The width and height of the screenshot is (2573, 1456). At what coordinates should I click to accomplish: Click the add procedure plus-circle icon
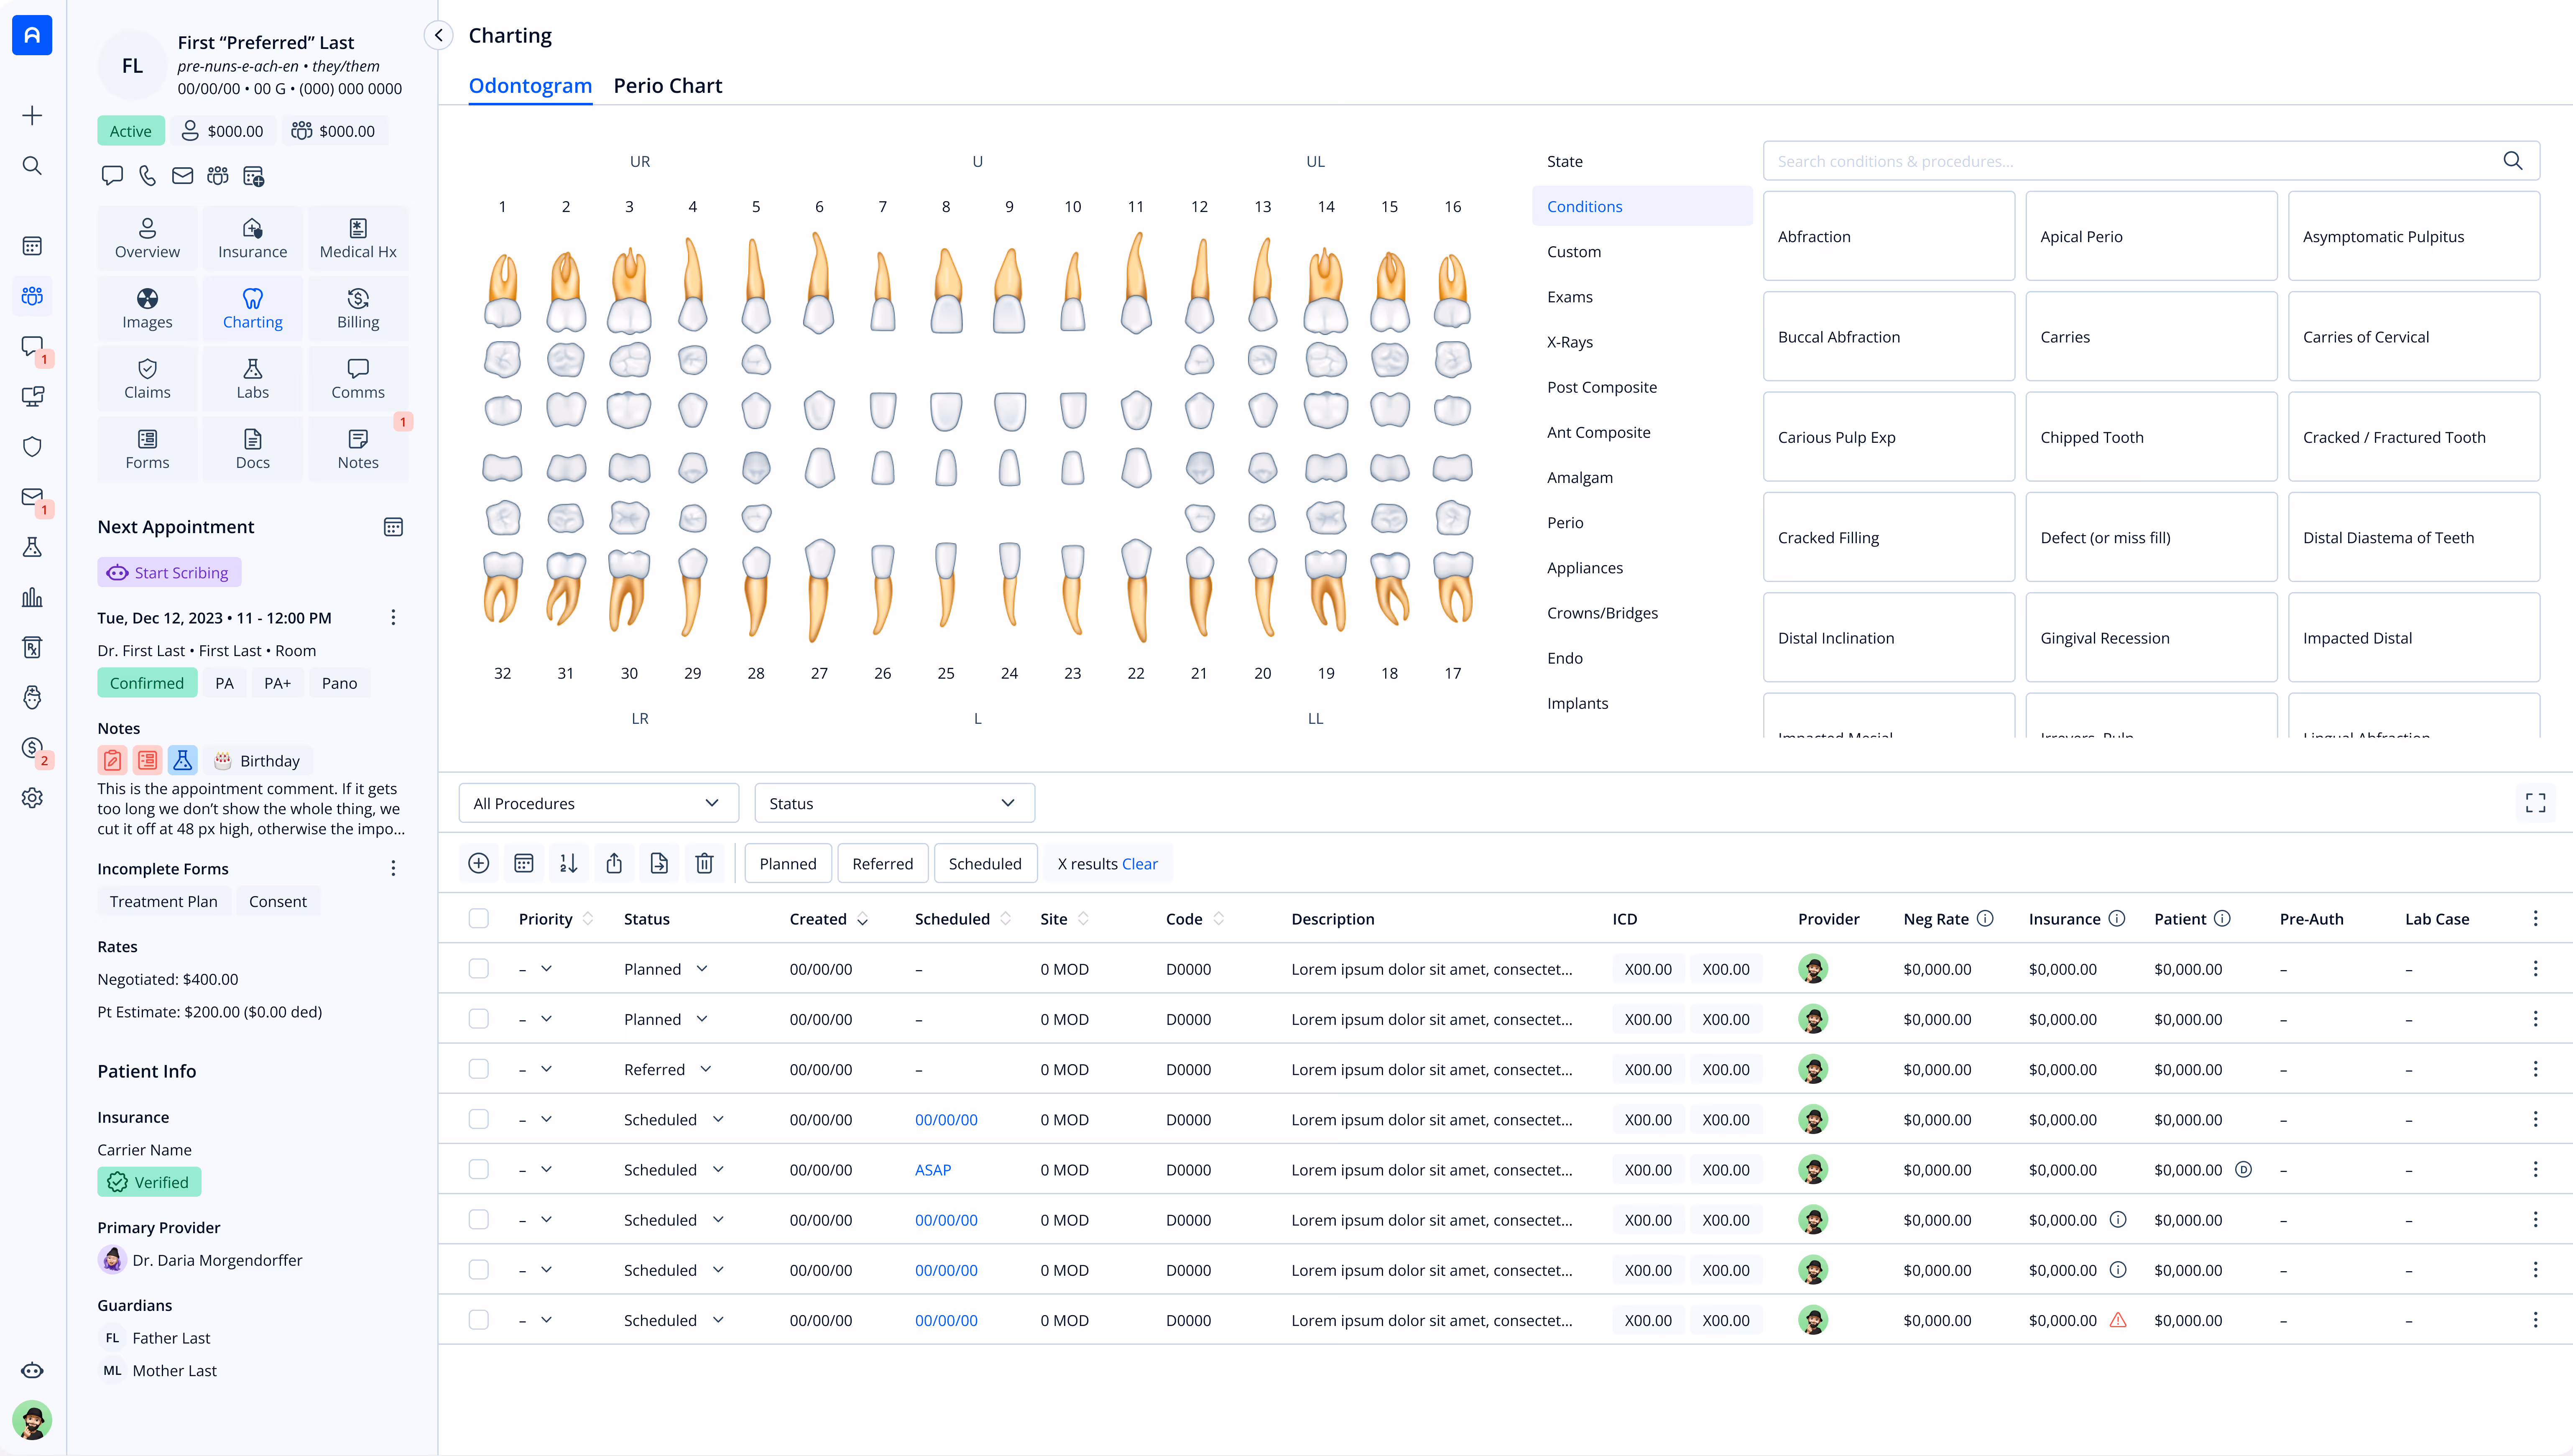pyautogui.click(x=479, y=863)
